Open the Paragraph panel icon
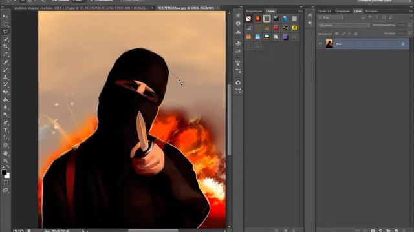Viewport: 414px width, 232px height. coord(310,23)
